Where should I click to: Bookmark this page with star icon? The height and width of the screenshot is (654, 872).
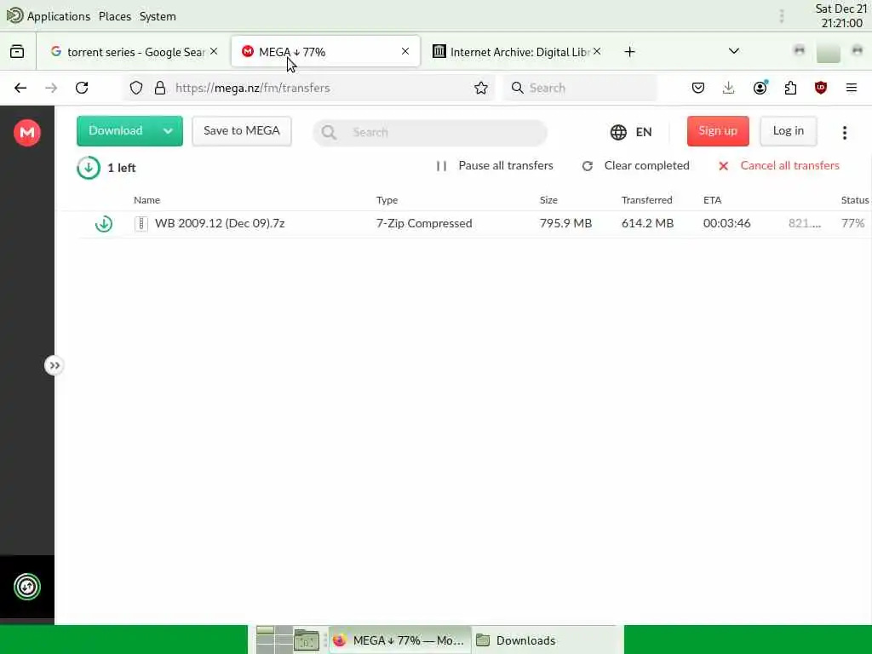481,88
